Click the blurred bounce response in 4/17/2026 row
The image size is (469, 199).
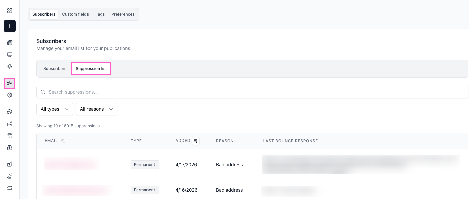click(x=361, y=164)
